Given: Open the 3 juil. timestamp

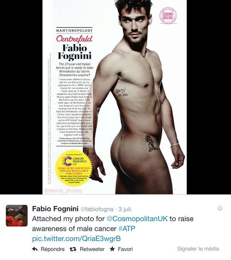Looking at the screenshot, I should [125, 209].
